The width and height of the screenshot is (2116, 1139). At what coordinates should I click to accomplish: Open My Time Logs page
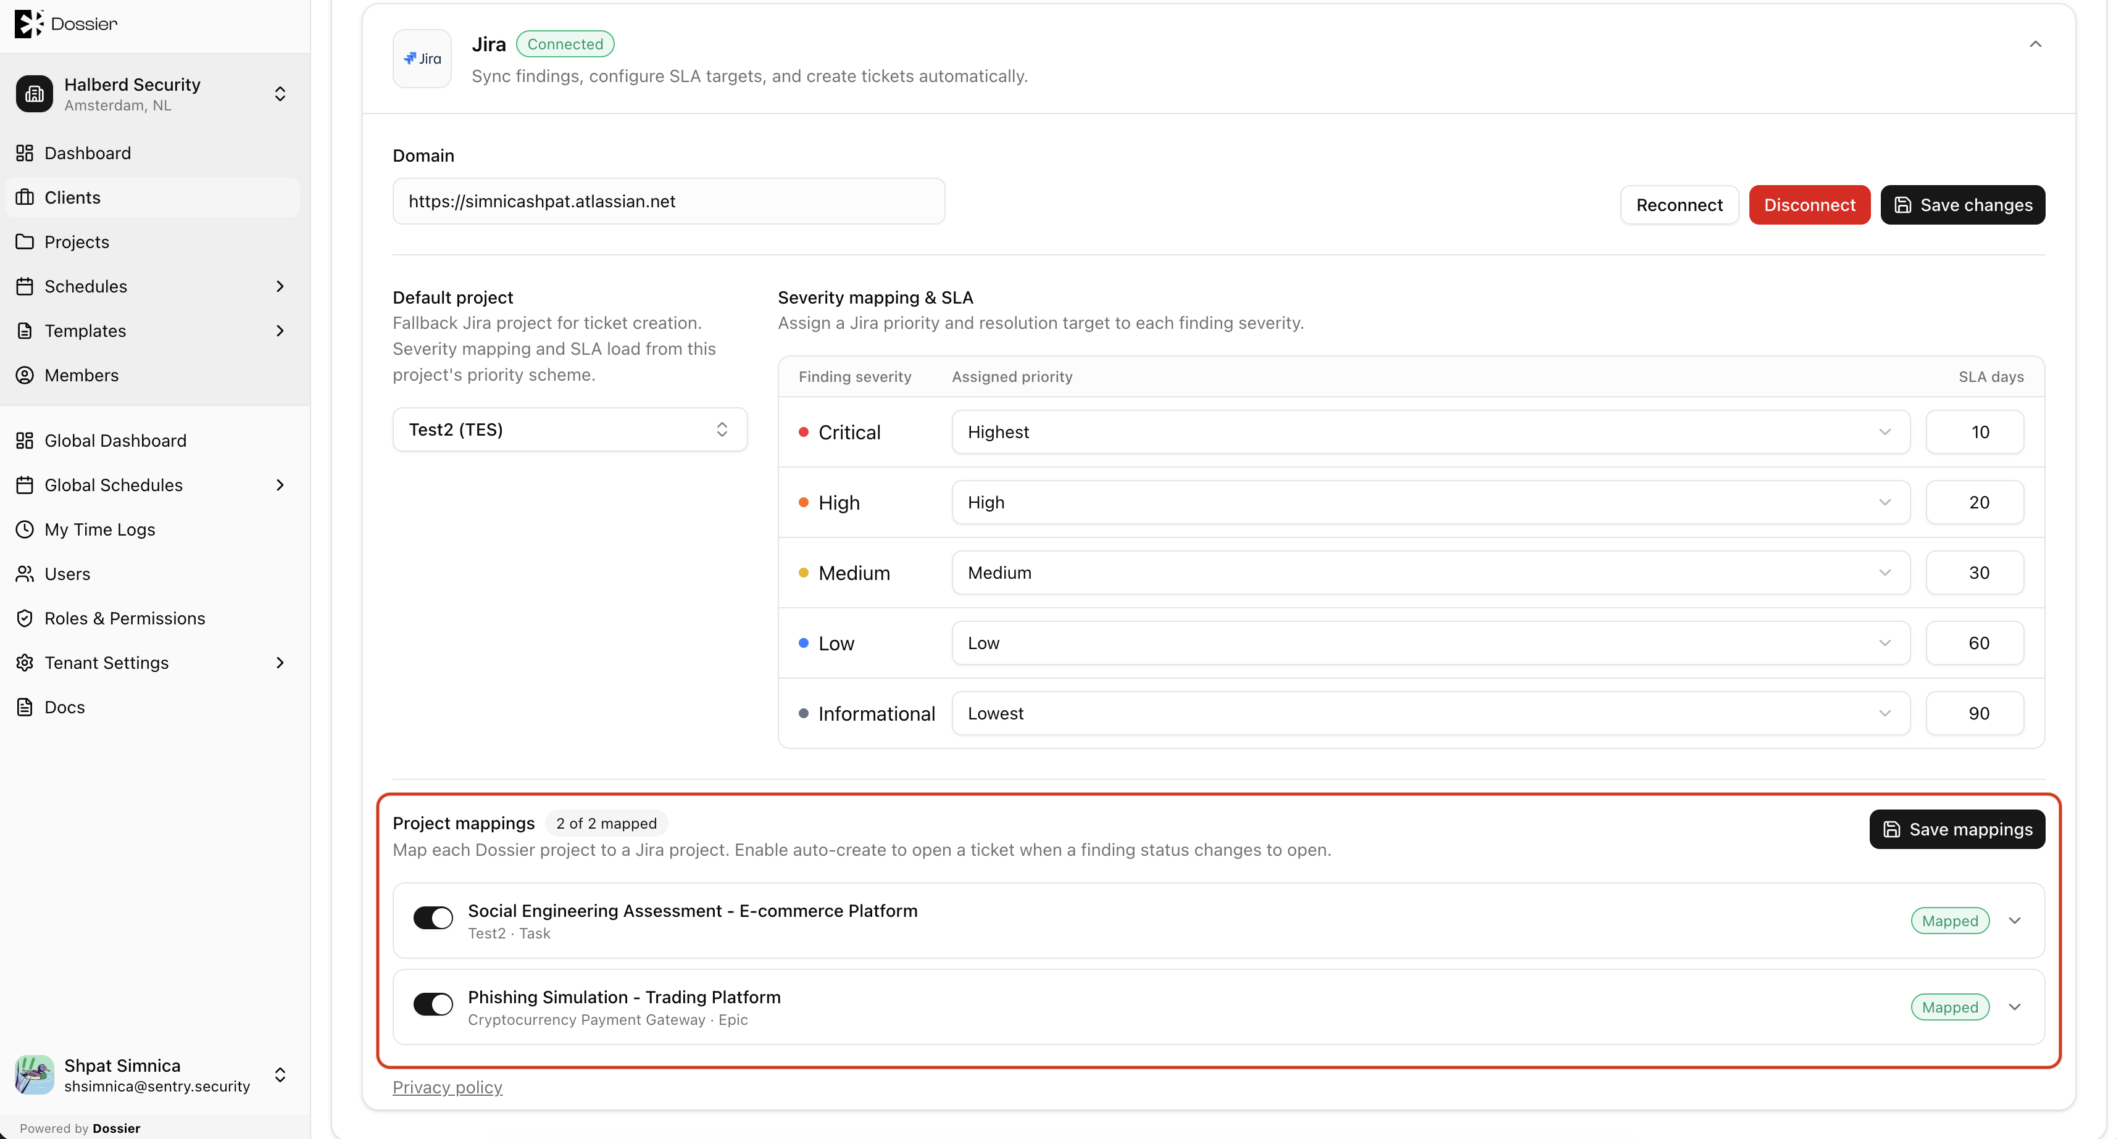[x=154, y=529]
